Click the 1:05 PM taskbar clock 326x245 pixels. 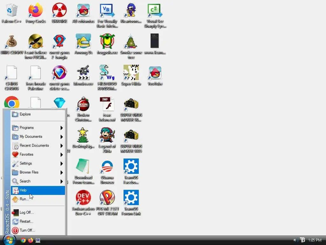click(315, 240)
